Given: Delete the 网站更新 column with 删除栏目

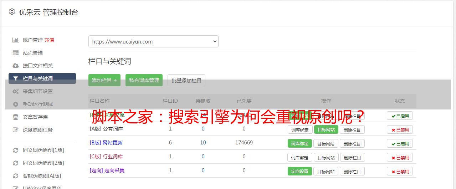Looking at the screenshot, I should tap(352, 143).
